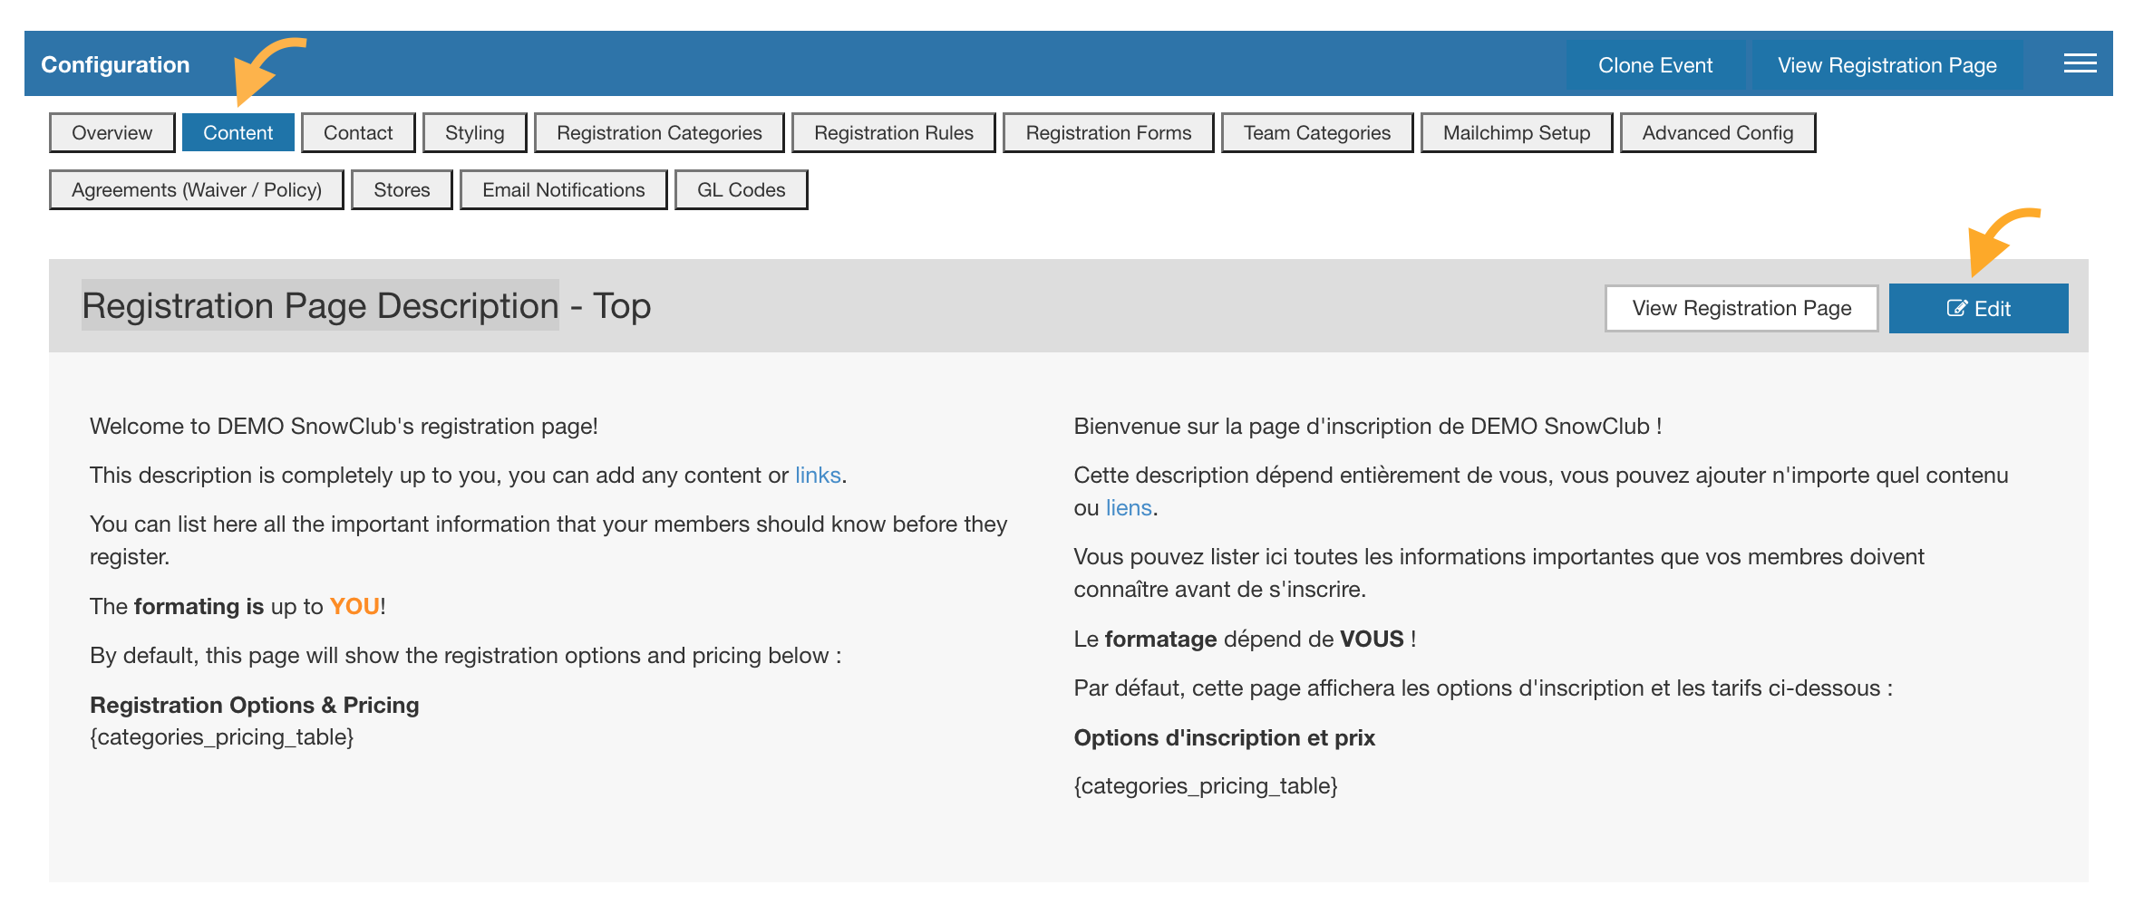Viewport: 2134px width, 904px height.
Task: Open Registration Categories settings
Action: click(659, 132)
